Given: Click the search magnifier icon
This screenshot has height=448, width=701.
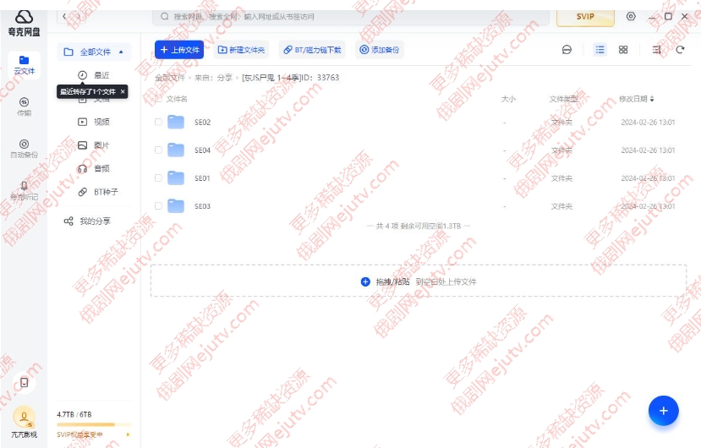Looking at the screenshot, I should pyautogui.click(x=165, y=17).
